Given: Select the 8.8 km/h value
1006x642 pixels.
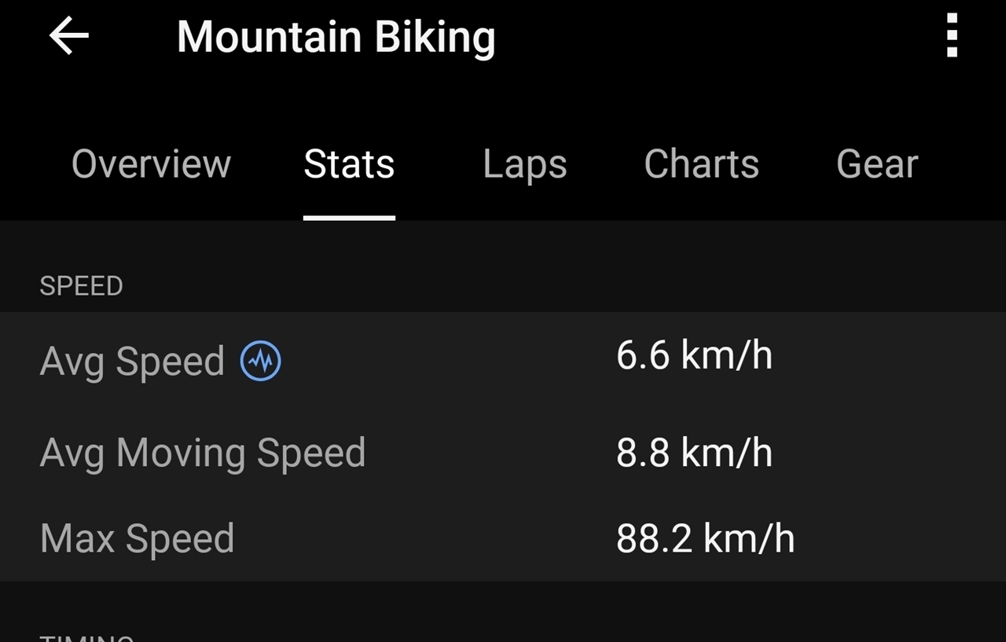Looking at the screenshot, I should pos(694,453).
